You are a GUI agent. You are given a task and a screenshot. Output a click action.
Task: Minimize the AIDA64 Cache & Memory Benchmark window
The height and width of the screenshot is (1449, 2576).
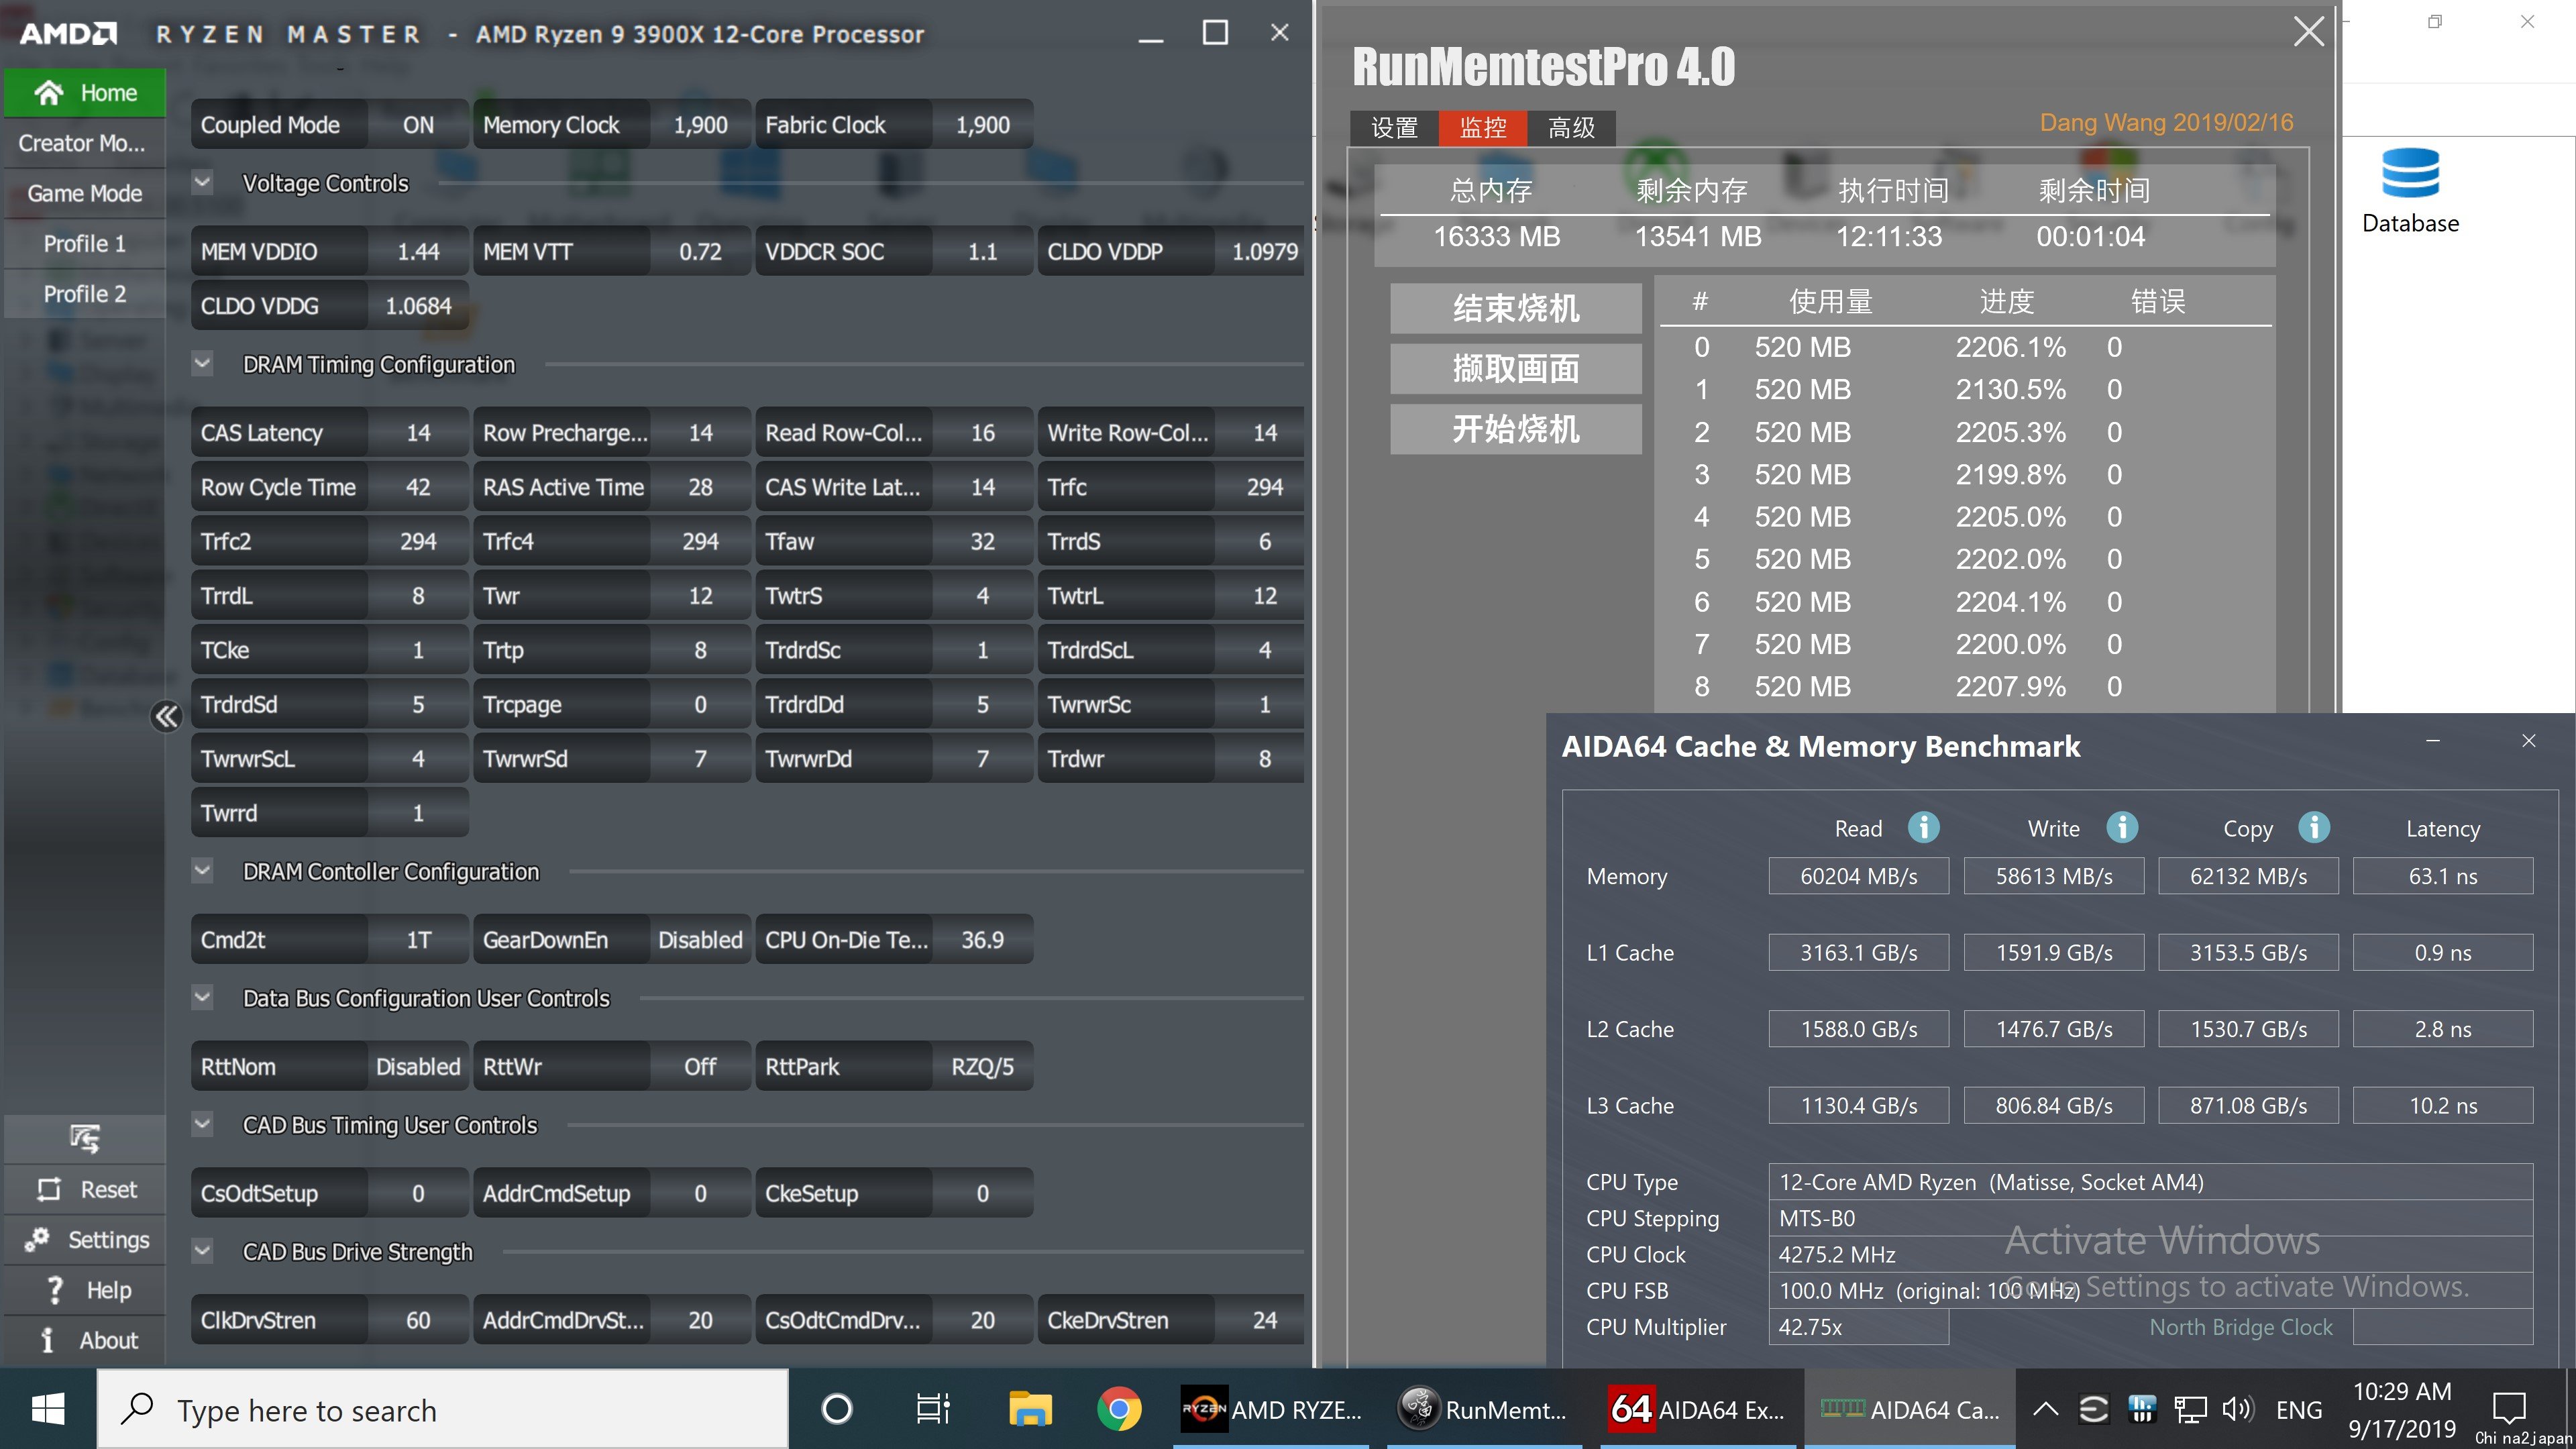[x=2432, y=741]
